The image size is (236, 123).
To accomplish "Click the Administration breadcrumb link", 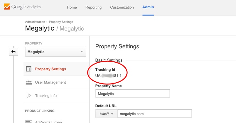I will click(35, 22).
